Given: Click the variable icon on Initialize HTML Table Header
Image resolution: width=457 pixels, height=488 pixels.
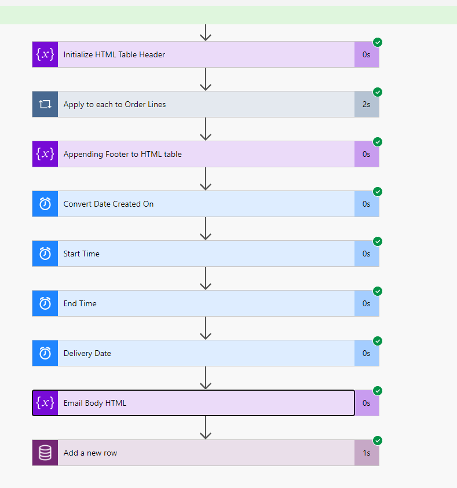Looking at the screenshot, I should click(45, 54).
